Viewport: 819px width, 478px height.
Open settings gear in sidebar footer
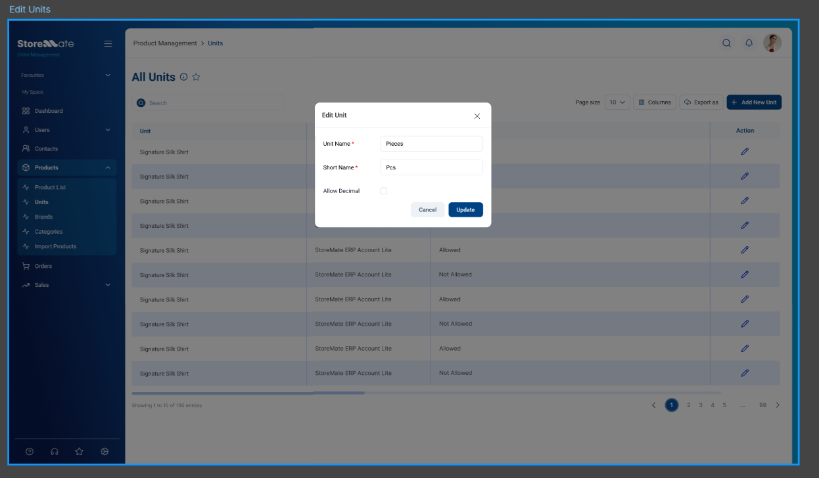105,452
